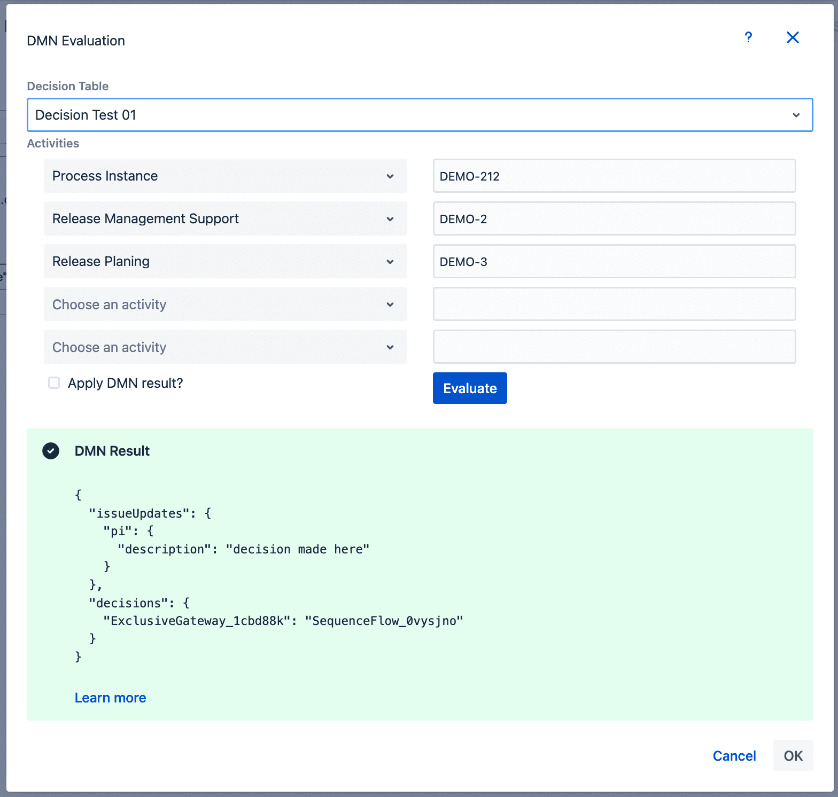Click the empty fourth issue key field
The width and height of the screenshot is (838, 797).
tap(614, 304)
